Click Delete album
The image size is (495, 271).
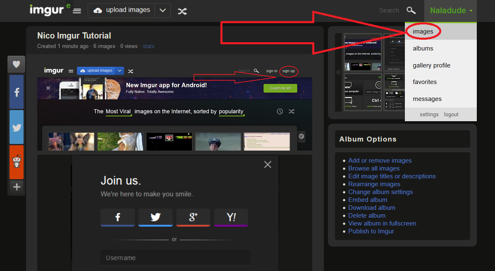click(367, 216)
